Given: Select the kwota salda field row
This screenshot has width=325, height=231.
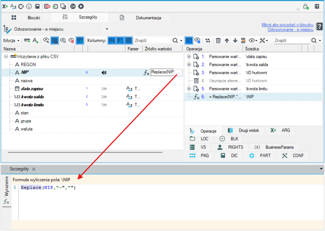Looking at the screenshot, I should click(92, 97).
